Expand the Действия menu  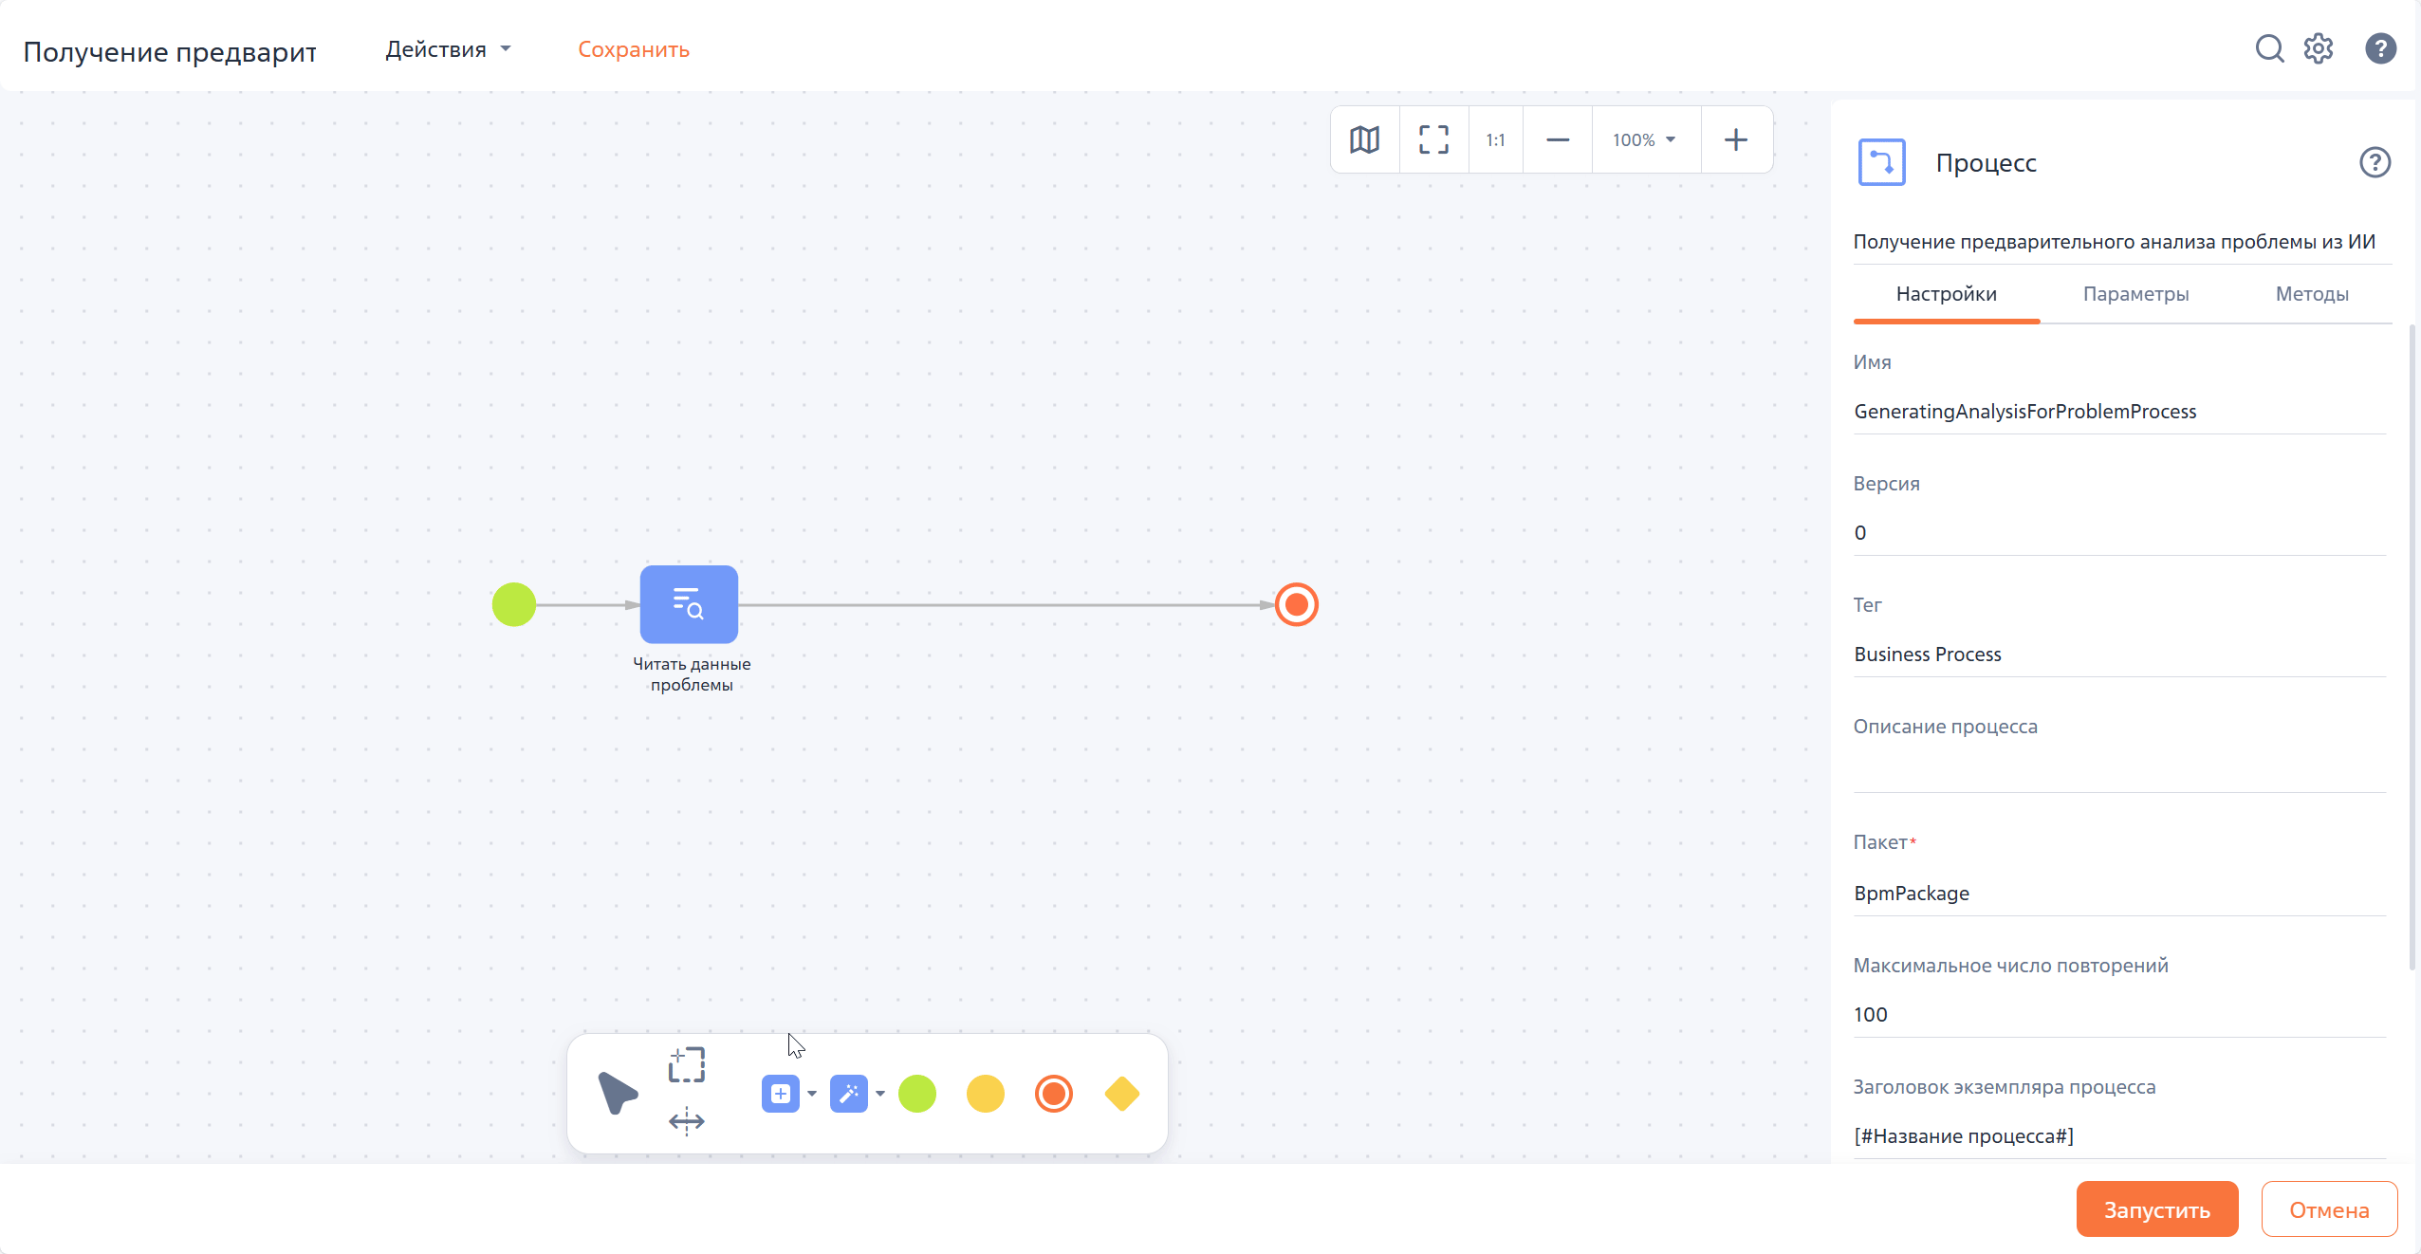point(448,49)
